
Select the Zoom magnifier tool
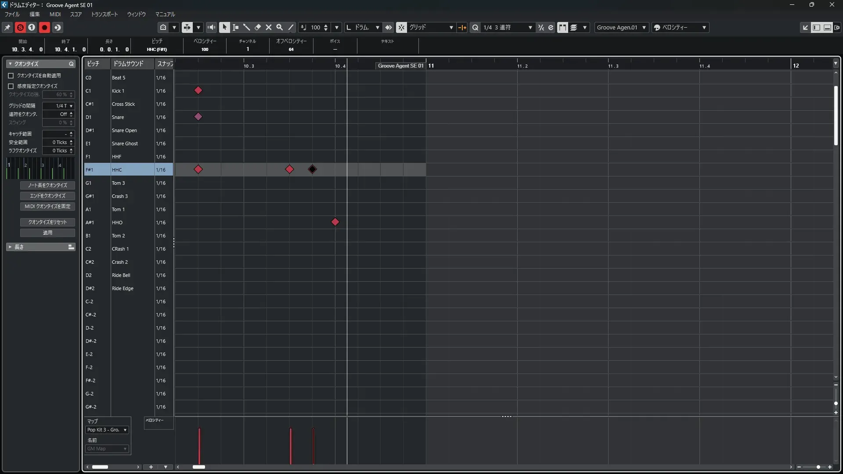pyautogui.click(x=280, y=27)
